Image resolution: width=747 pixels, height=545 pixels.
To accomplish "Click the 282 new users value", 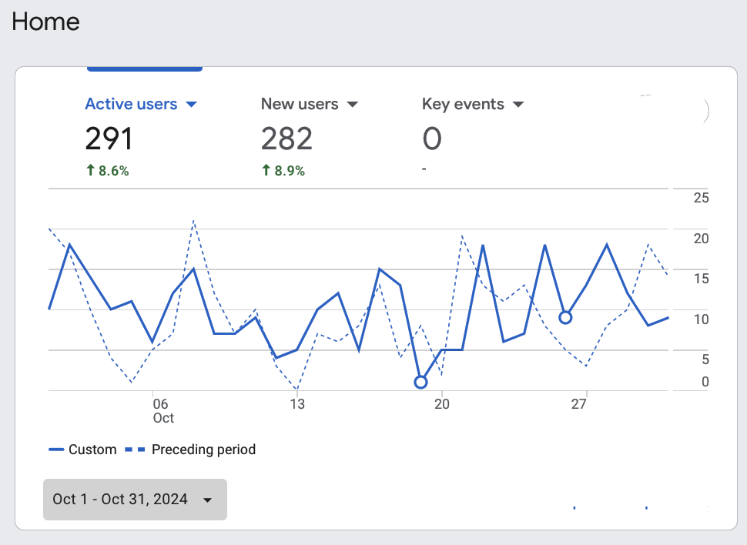I will (x=286, y=139).
